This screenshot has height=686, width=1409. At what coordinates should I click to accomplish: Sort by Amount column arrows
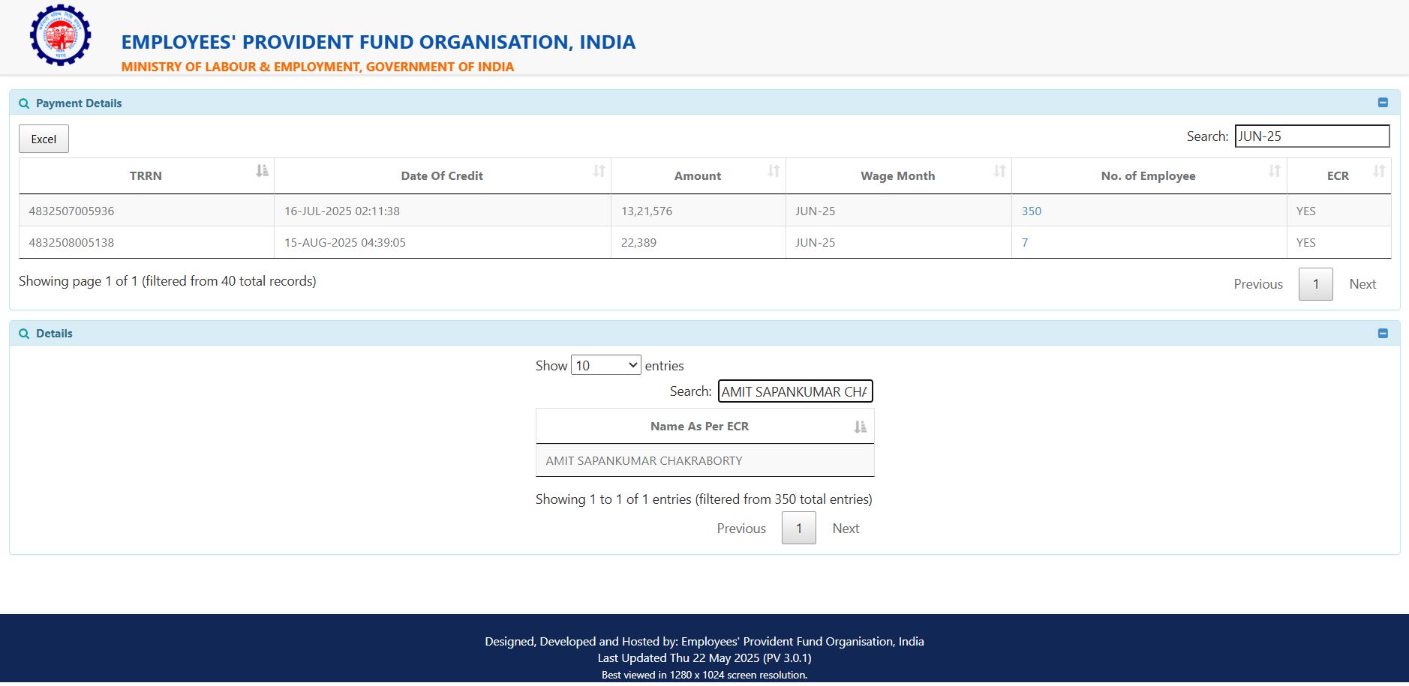point(774,171)
